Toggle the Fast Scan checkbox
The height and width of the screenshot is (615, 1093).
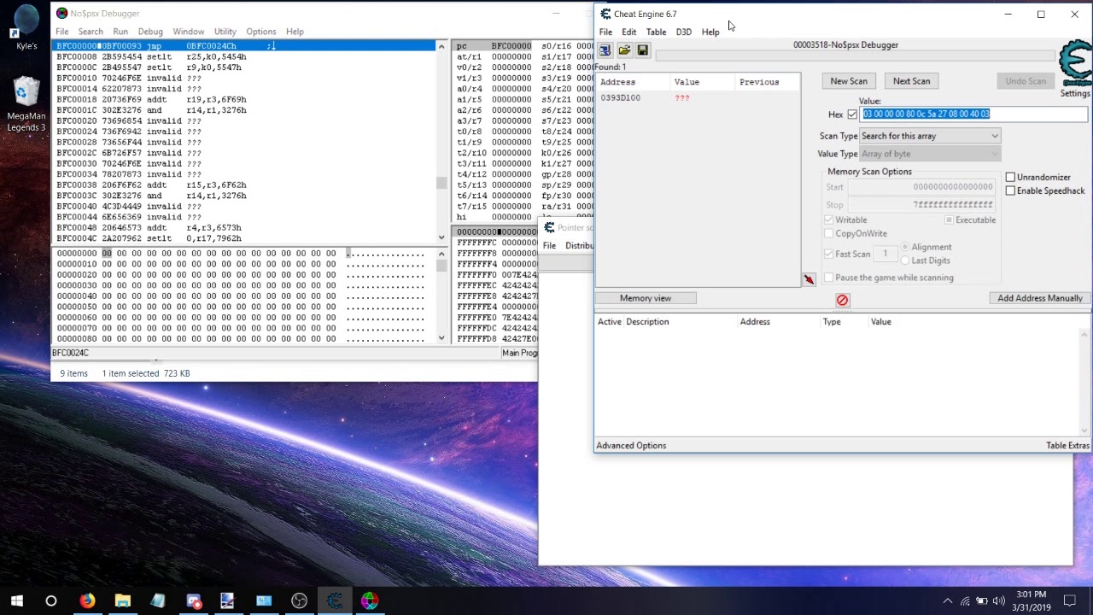point(828,254)
